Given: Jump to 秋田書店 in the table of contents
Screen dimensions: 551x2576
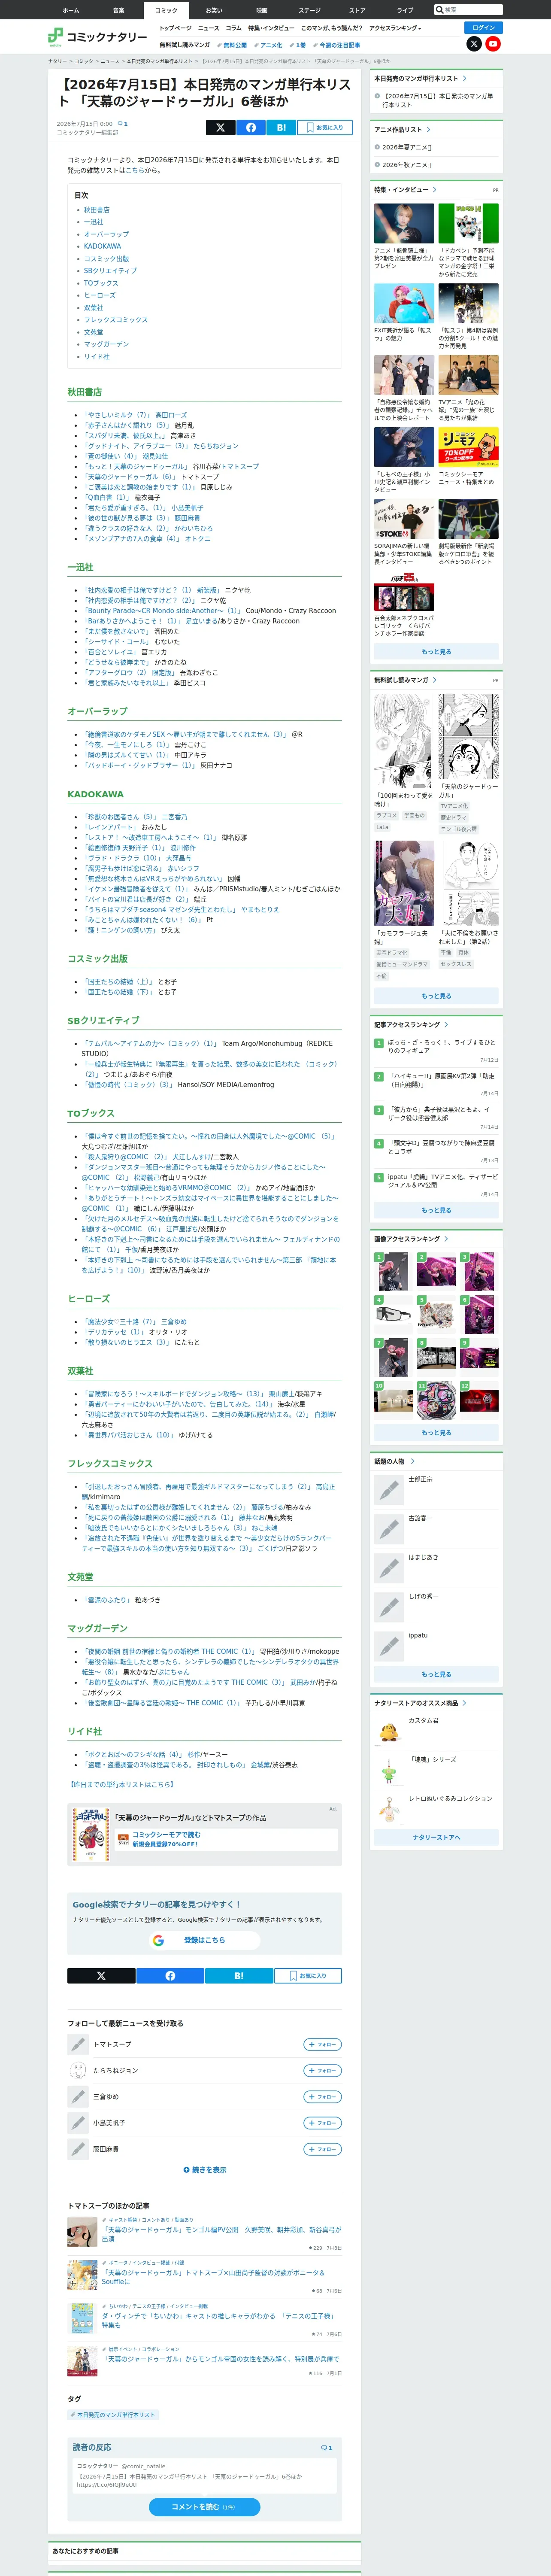Looking at the screenshot, I should click(97, 210).
